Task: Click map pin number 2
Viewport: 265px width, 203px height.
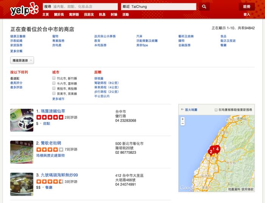Action: coord(211,151)
